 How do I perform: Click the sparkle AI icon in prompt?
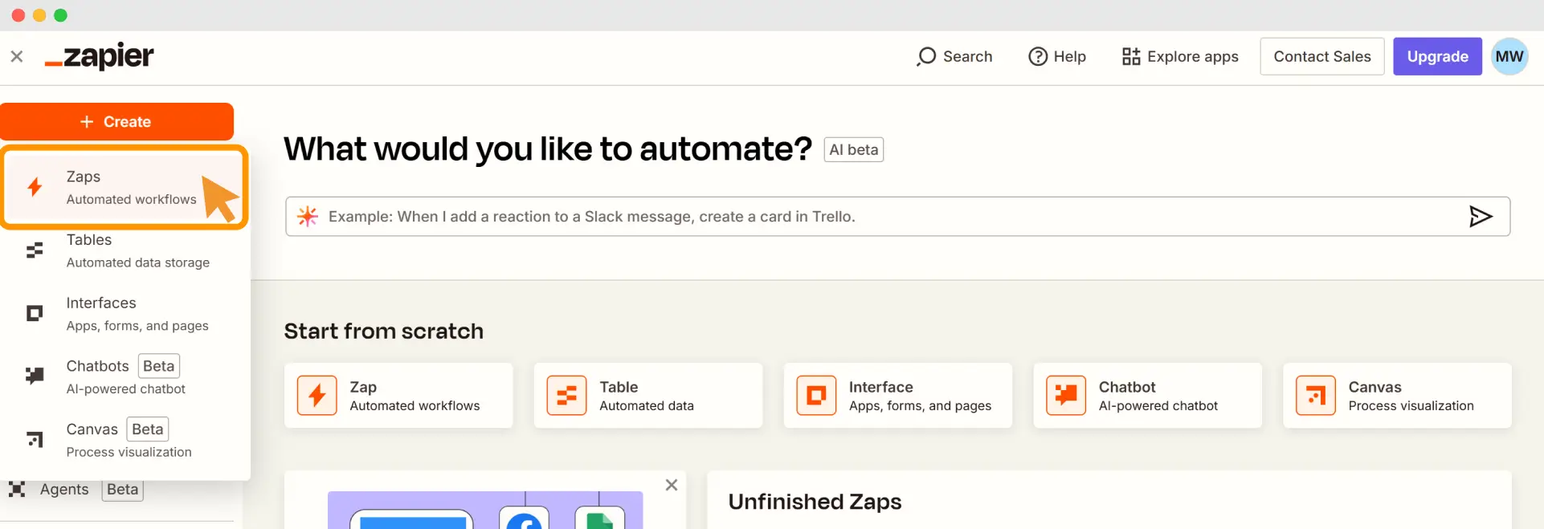pyautogui.click(x=308, y=216)
